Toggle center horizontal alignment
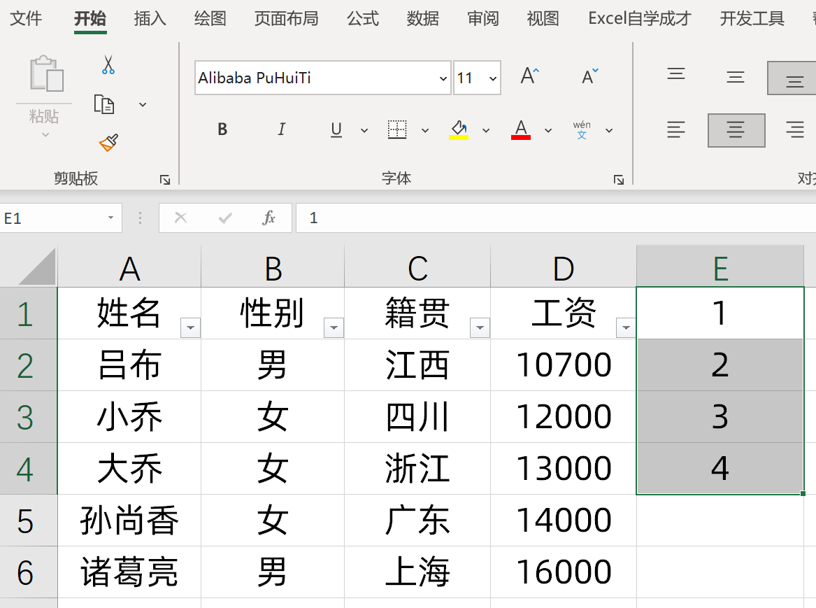Screen dimensions: 816x608 coord(736,130)
